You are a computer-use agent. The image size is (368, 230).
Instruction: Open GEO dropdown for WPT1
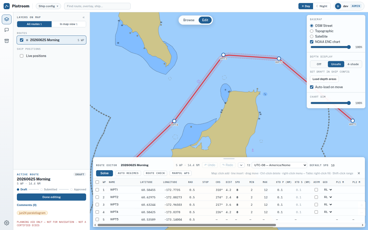328,190
